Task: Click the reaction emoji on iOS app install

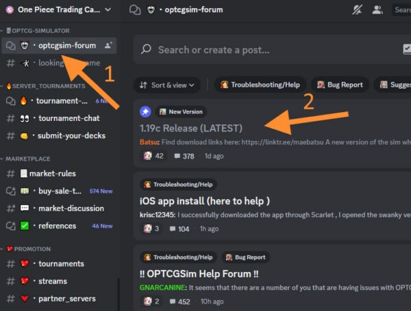Action: tap(147, 229)
